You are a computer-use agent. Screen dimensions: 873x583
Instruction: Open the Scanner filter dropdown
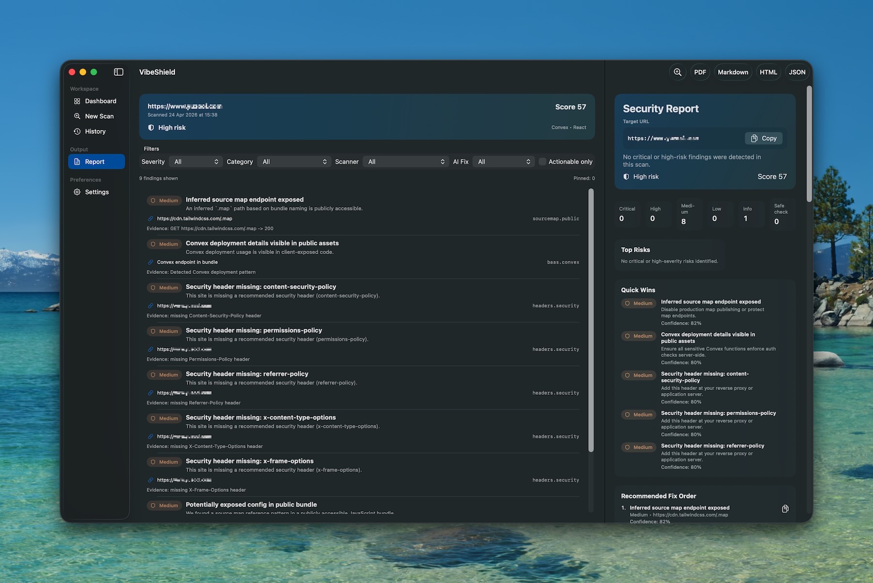[x=405, y=162]
